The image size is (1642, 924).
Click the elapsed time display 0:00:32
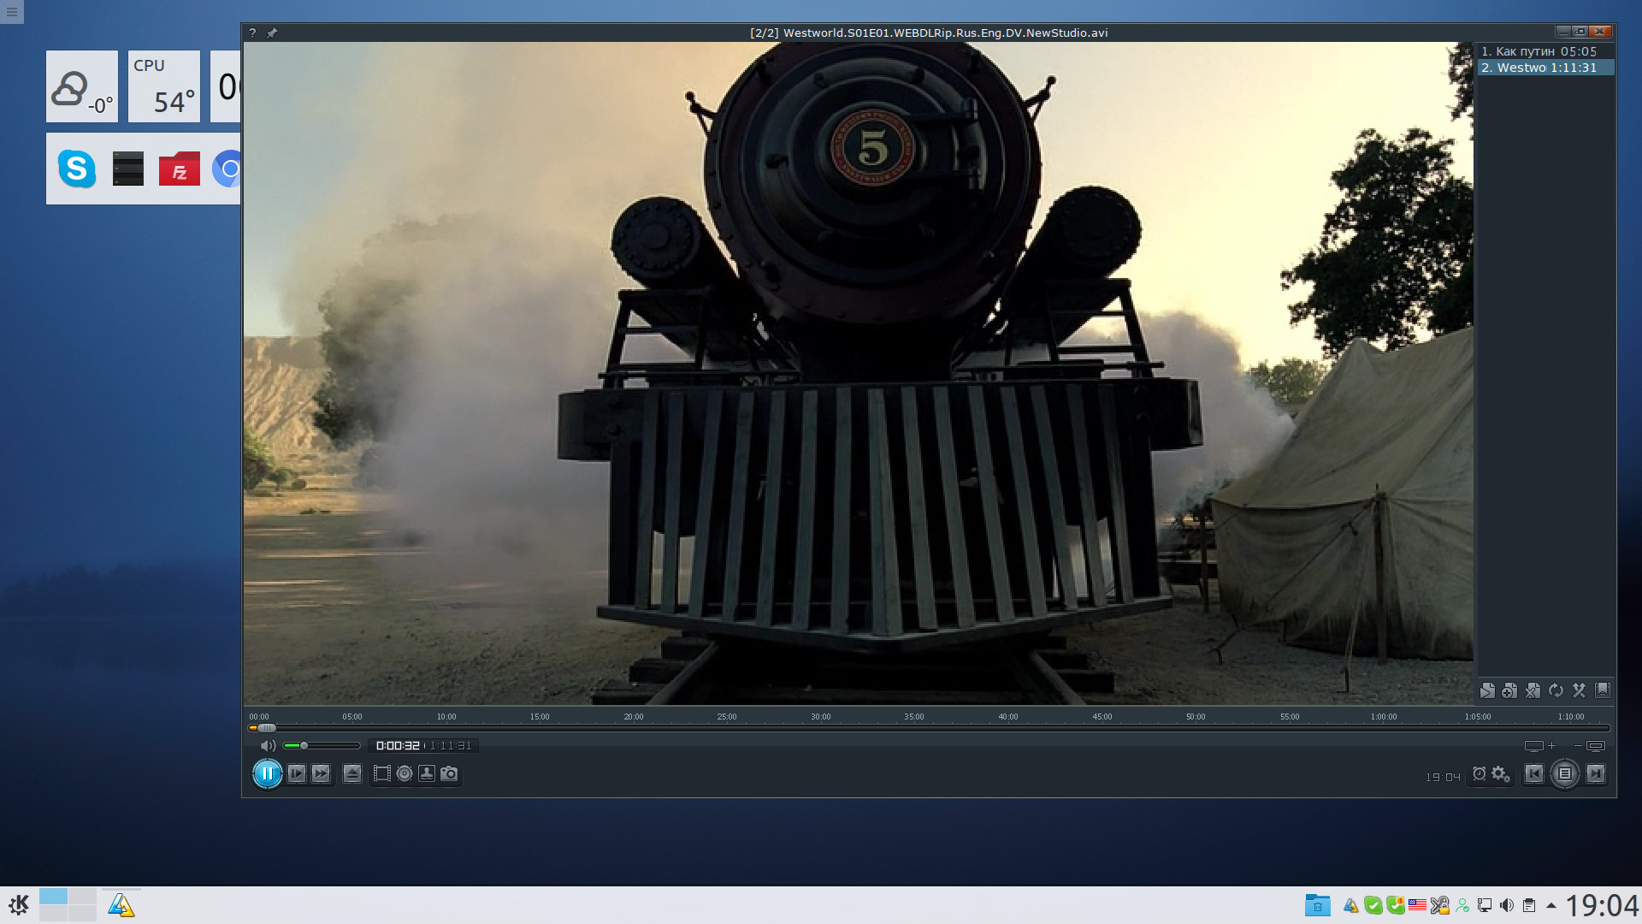point(398,746)
